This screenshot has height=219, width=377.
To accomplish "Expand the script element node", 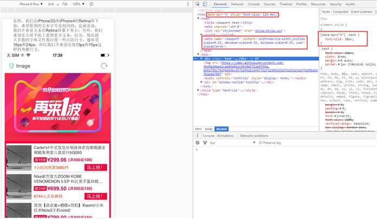I will (x=201, y=35).
